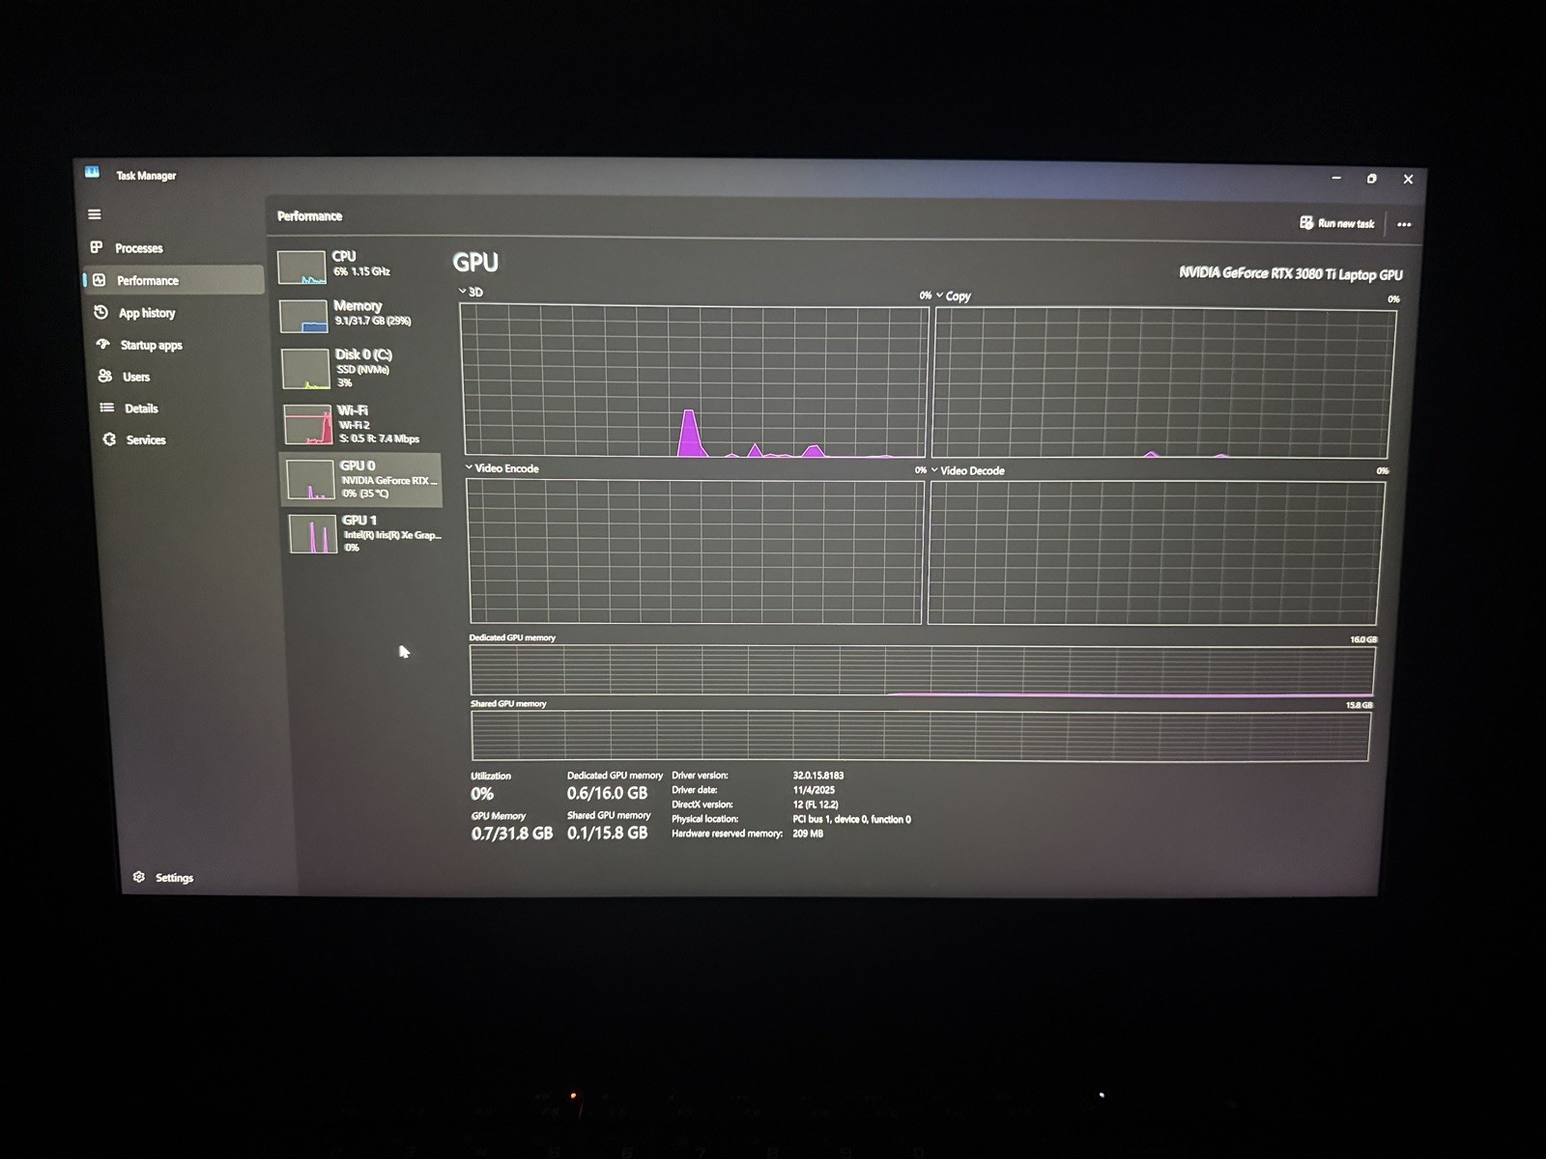This screenshot has height=1159, width=1546.
Task: Click the CPU 6% 1.15 GHz text
Action: [361, 271]
